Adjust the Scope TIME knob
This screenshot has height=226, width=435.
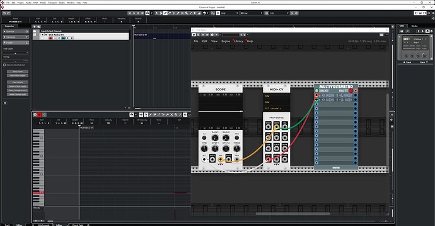coord(204,149)
